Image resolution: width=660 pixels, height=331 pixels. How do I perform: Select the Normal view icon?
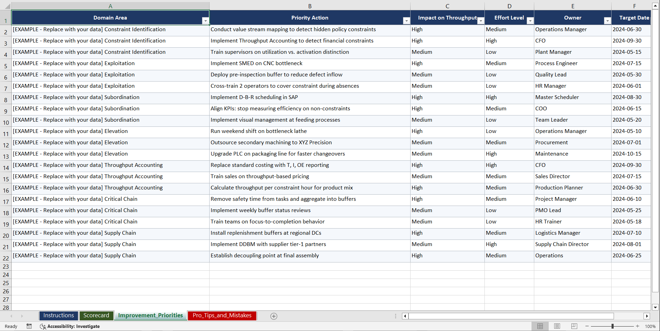tap(540, 326)
